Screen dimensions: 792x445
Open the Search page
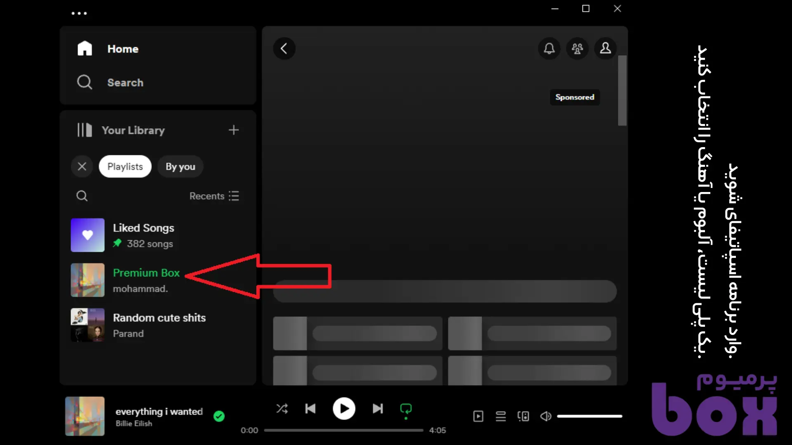click(x=125, y=82)
